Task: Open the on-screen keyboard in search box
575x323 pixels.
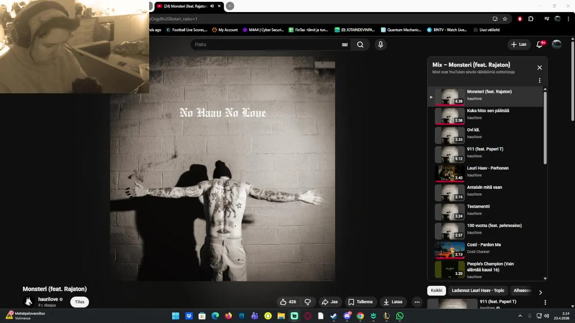Action: [345, 44]
